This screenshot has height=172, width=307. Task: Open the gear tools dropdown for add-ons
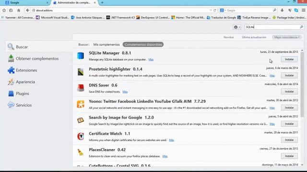click(x=237, y=27)
